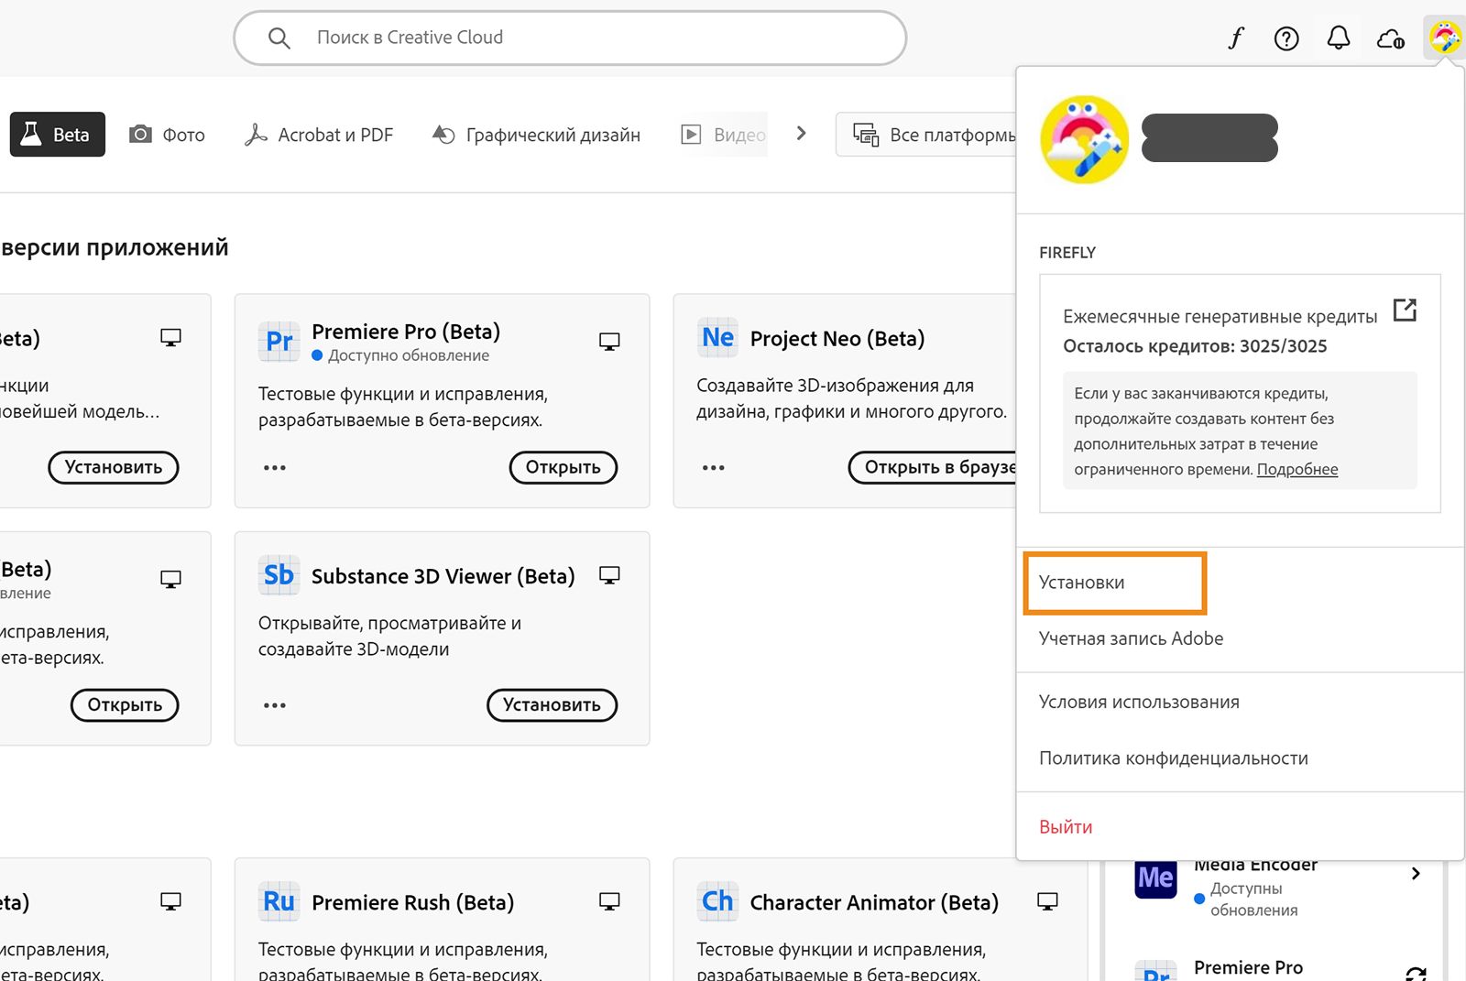Click Открыть в браузере for Project Neo
1466x981 pixels.
click(x=933, y=467)
